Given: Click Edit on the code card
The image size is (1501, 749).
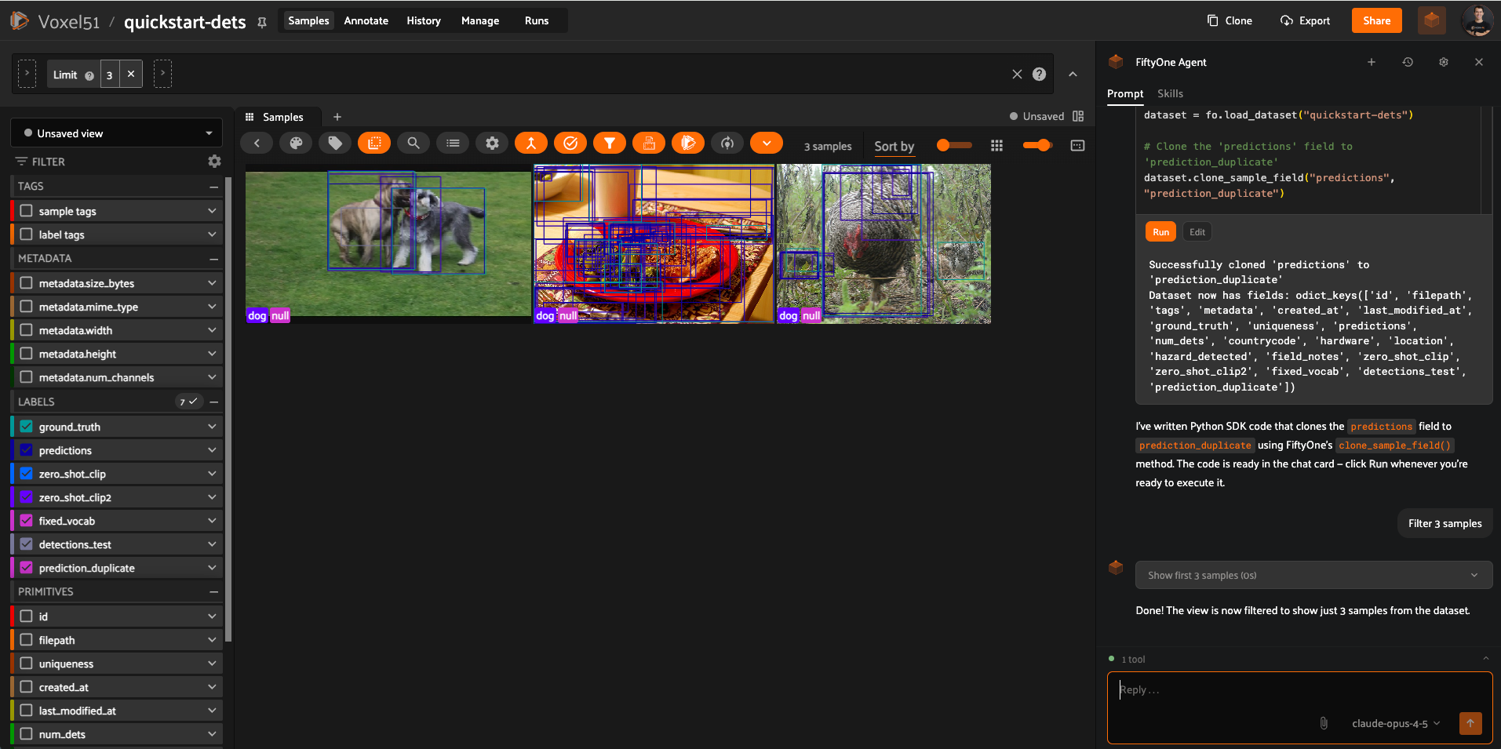Looking at the screenshot, I should point(1197,232).
